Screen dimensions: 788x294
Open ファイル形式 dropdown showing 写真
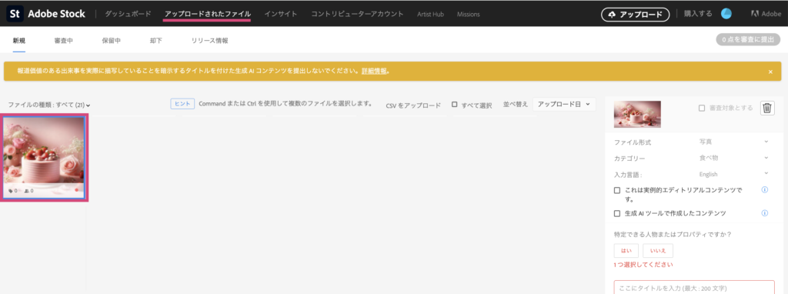733,142
